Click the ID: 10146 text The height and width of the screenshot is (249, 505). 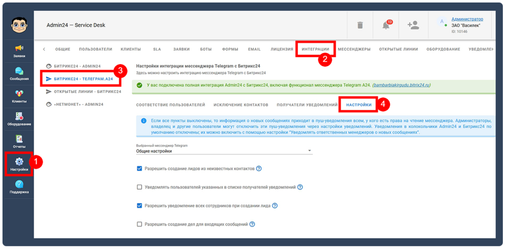(459, 32)
